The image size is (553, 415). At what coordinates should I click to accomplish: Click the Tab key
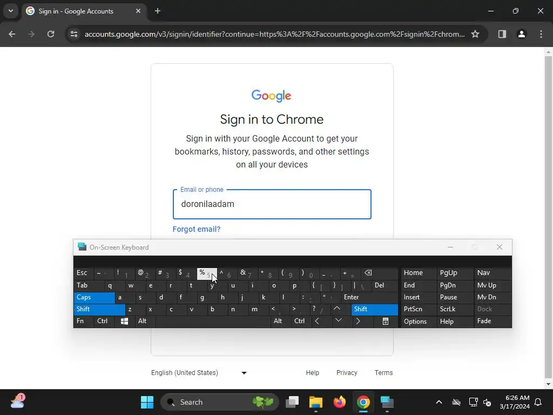pyautogui.click(x=89, y=285)
